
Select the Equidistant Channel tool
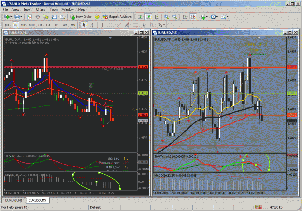127,25
